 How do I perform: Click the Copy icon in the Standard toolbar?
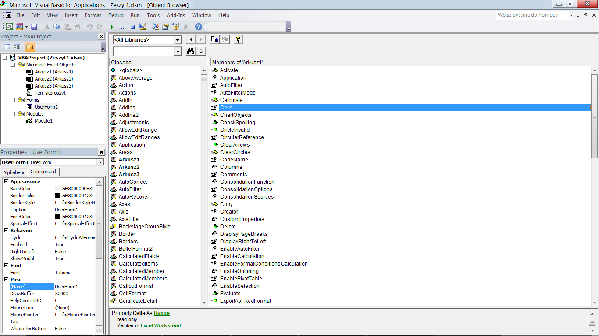(57, 27)
